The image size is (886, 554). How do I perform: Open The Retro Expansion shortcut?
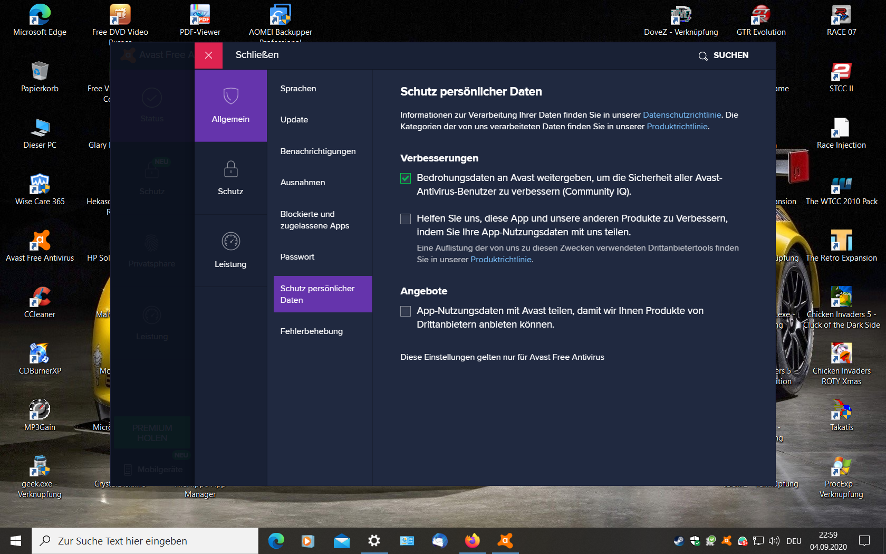[841, 246]
